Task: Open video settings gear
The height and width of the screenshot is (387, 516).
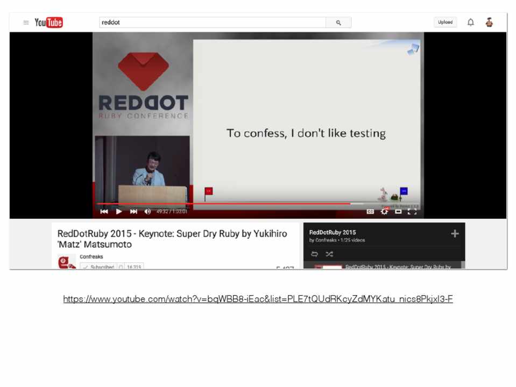Action: point(384,212)
